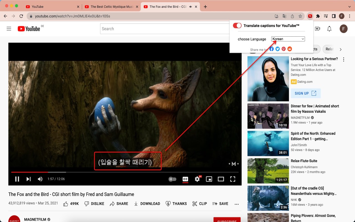Open YouTube notifications bell
Image resolution: width=355 pixels, height=222 pixels.
[329, 29]
